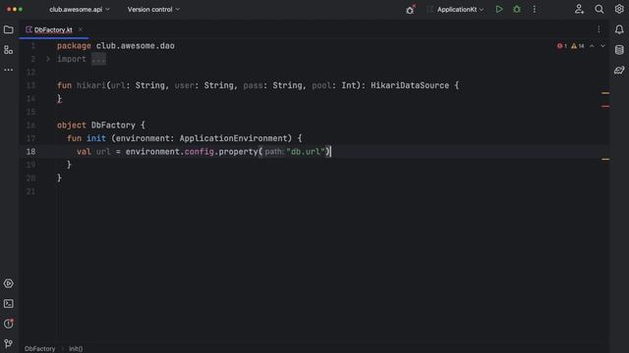Go to next highlighted error arrow
Viewport: 629px width, 353px height.
602,46
